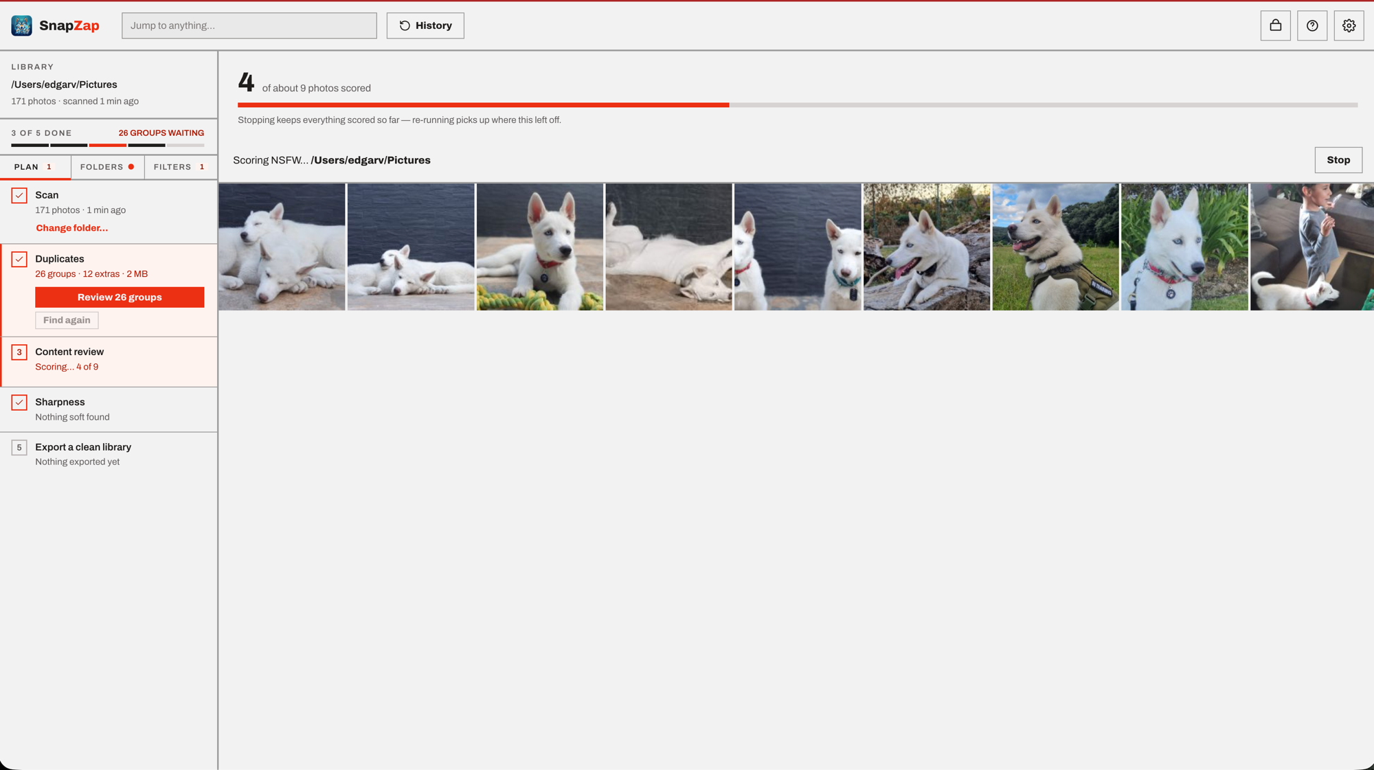The image size is (1374, 770).
Task: Open the bag icon in the header
Action: point(1275,25)
